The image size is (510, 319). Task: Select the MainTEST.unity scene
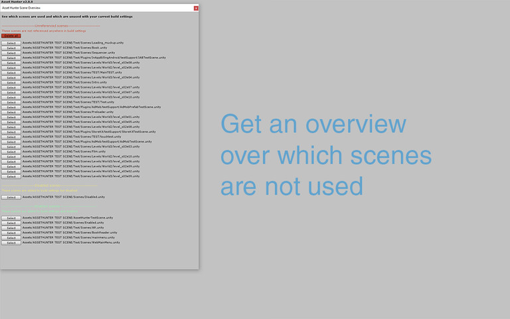click(11, 72)
